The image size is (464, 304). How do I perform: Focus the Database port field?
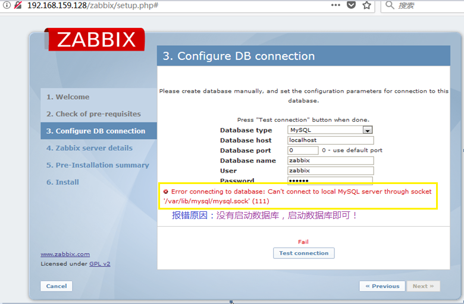303,151
